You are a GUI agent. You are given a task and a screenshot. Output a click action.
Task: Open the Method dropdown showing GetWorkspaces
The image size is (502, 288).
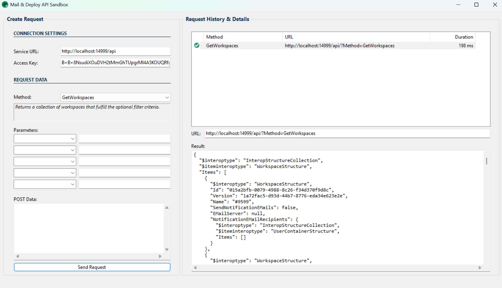click(115, 97)
